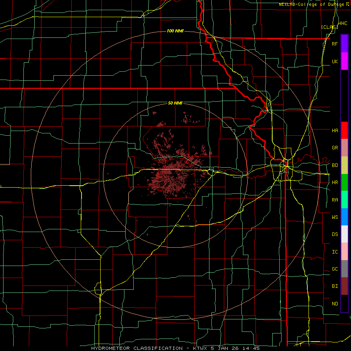Select the GC gray legend swatch
Image resolution: width=351 pixels, height=351 pixels.
point(344,269)
